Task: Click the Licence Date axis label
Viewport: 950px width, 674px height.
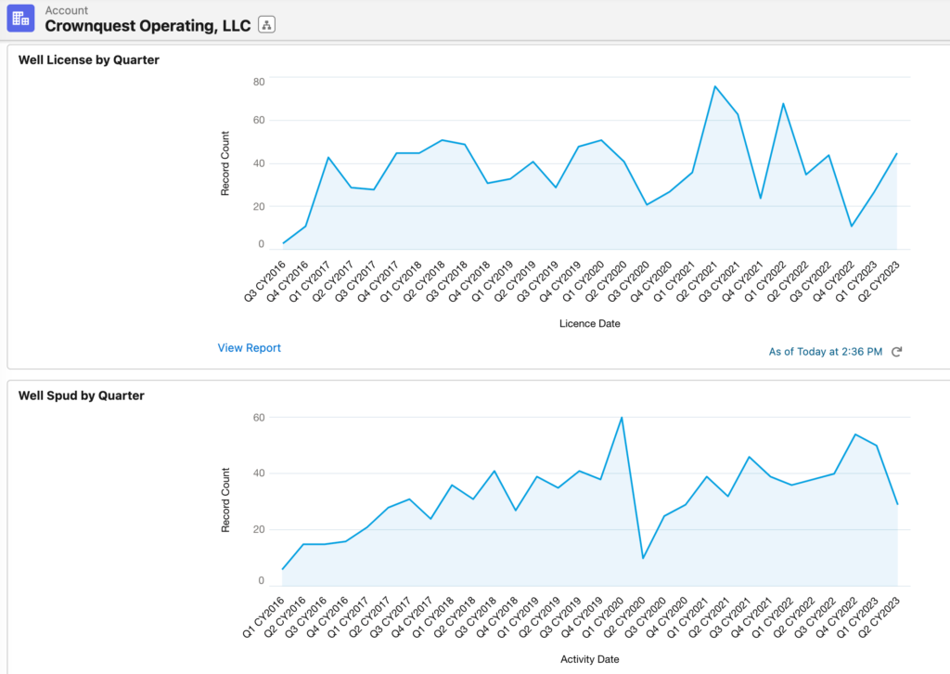Action: [590, 324]
